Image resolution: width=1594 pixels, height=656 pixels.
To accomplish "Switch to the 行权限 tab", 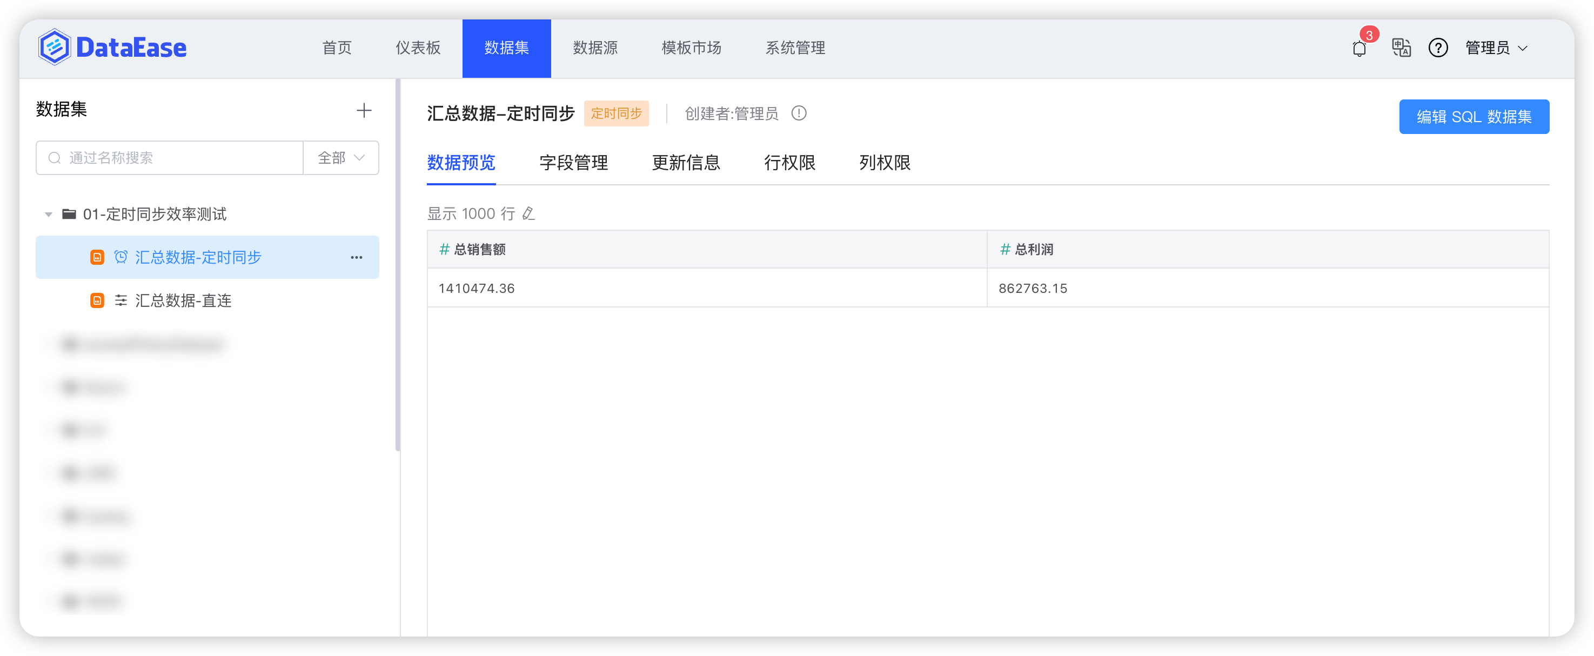I will (789, 163).
